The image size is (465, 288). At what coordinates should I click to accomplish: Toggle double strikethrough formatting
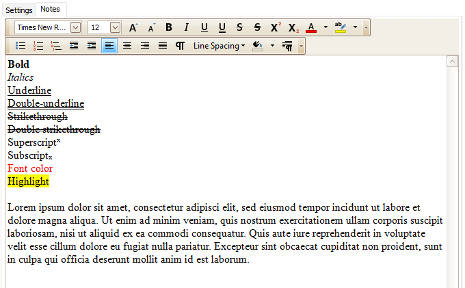pos(257,27)
